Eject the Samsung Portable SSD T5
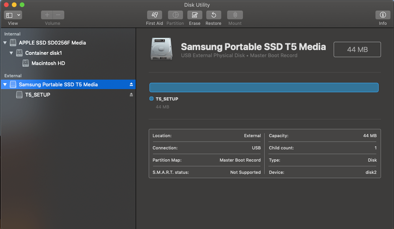394x229 pixels. pos(131,84)
